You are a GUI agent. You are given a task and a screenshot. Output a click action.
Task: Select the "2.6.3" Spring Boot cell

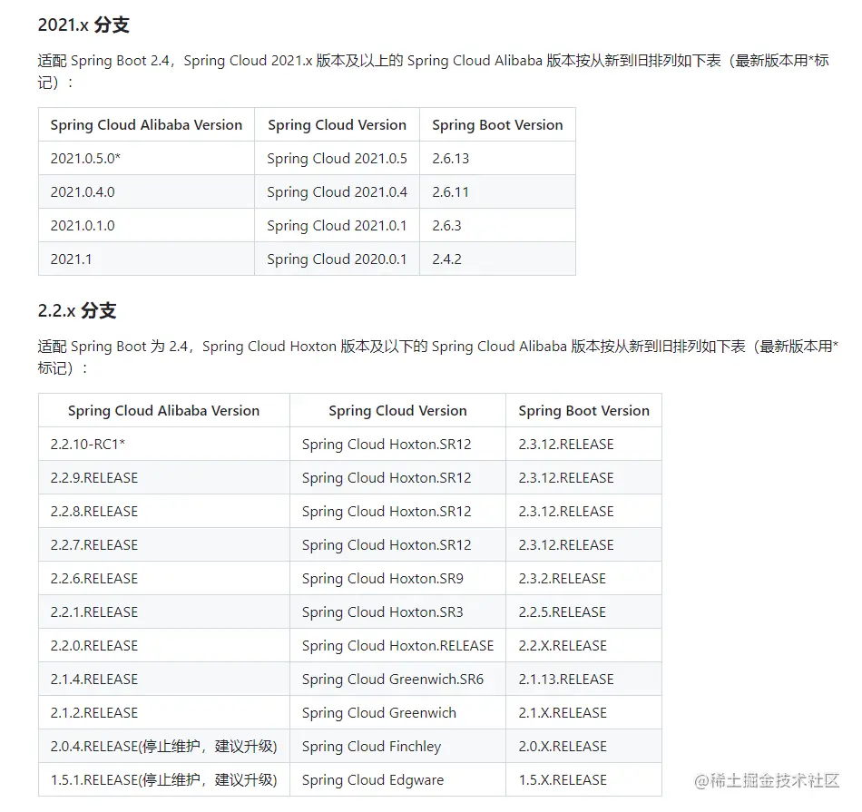tap(497, 225)
